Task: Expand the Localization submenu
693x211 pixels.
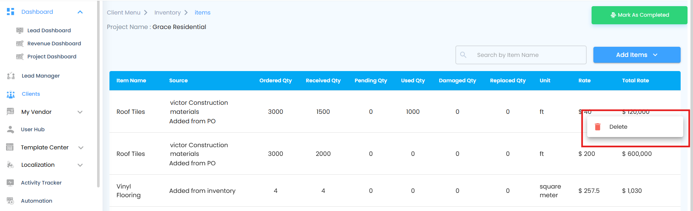Action: pos(80,165)
